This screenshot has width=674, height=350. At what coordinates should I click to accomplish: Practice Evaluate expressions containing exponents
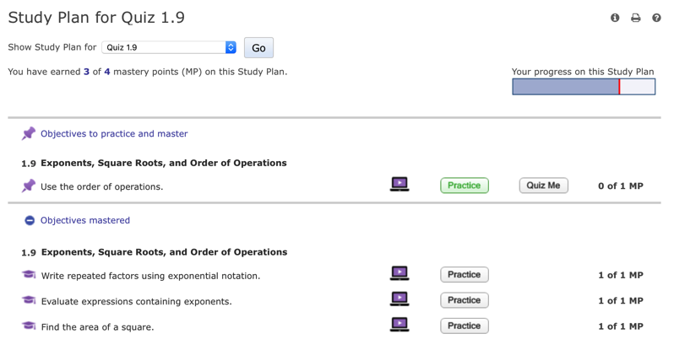coord(464,300)
